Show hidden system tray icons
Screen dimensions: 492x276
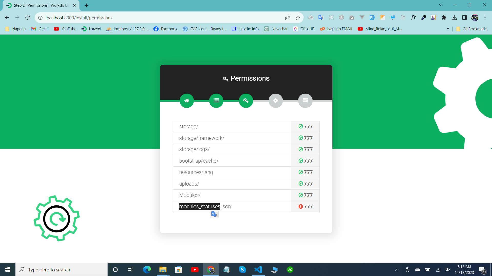[x=397, y=270]
